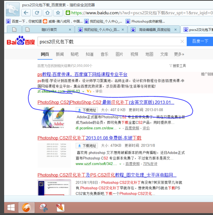The width and height of the screenshot is (213, 215).
Task: Select the 贴吧 search category
Action: coord(75,54)
